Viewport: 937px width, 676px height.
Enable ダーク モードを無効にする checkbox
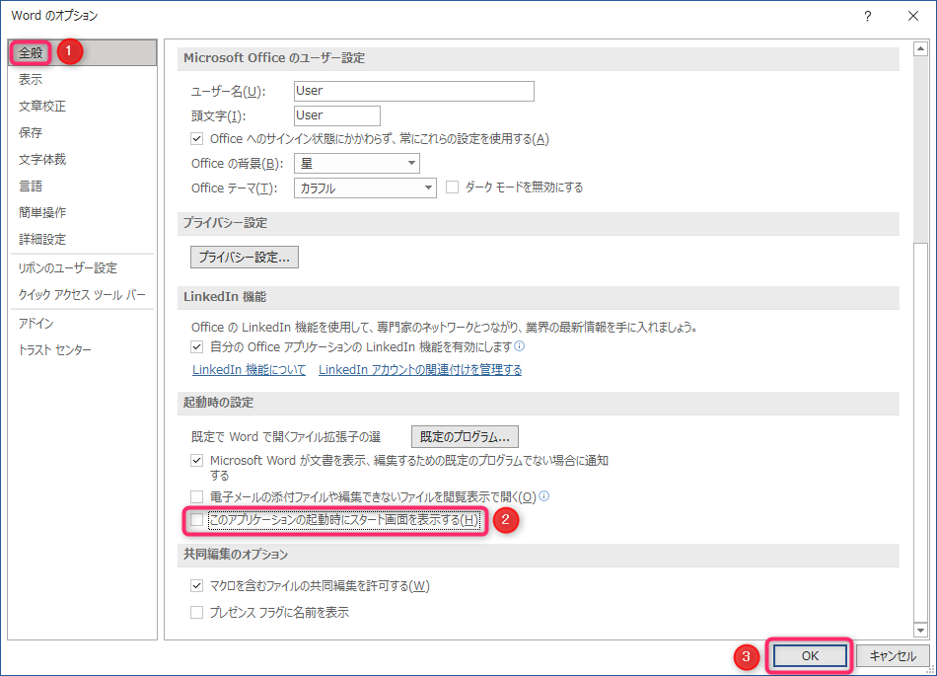pos(453,188)
